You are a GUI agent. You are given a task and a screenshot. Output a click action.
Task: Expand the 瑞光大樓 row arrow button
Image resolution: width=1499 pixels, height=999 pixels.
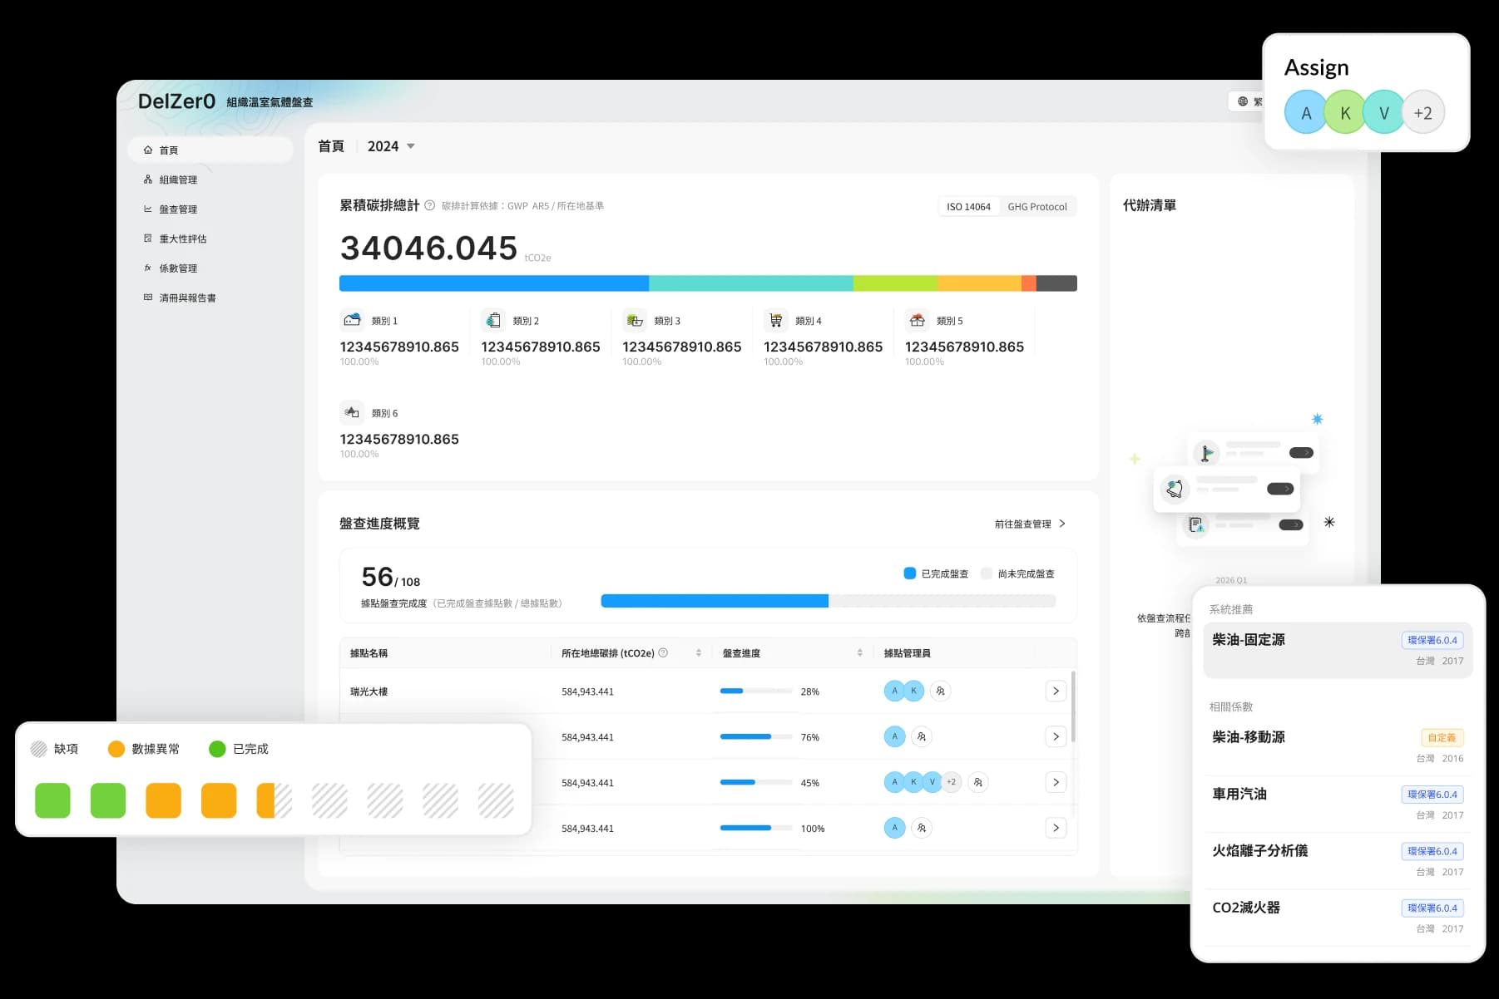pos(1055,691)
